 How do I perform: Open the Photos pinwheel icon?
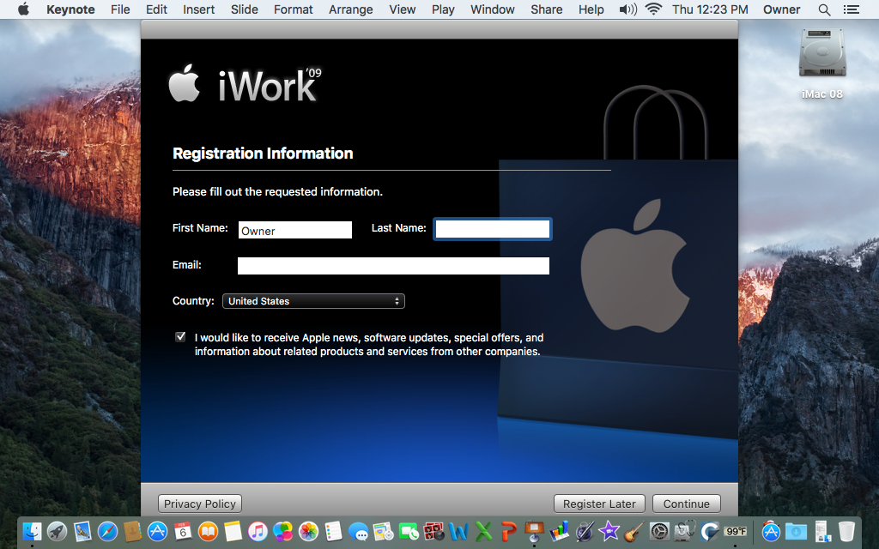[x=308, y=531]
